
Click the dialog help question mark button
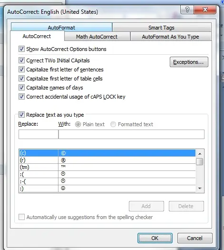(x=187, y=10)
